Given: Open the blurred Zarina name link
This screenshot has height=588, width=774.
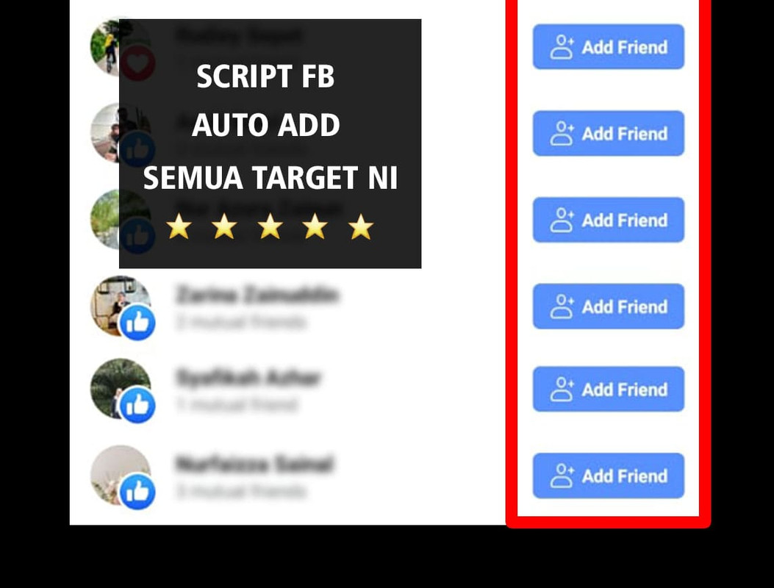Looking at the screenshot, I should (x=257, y=295).
